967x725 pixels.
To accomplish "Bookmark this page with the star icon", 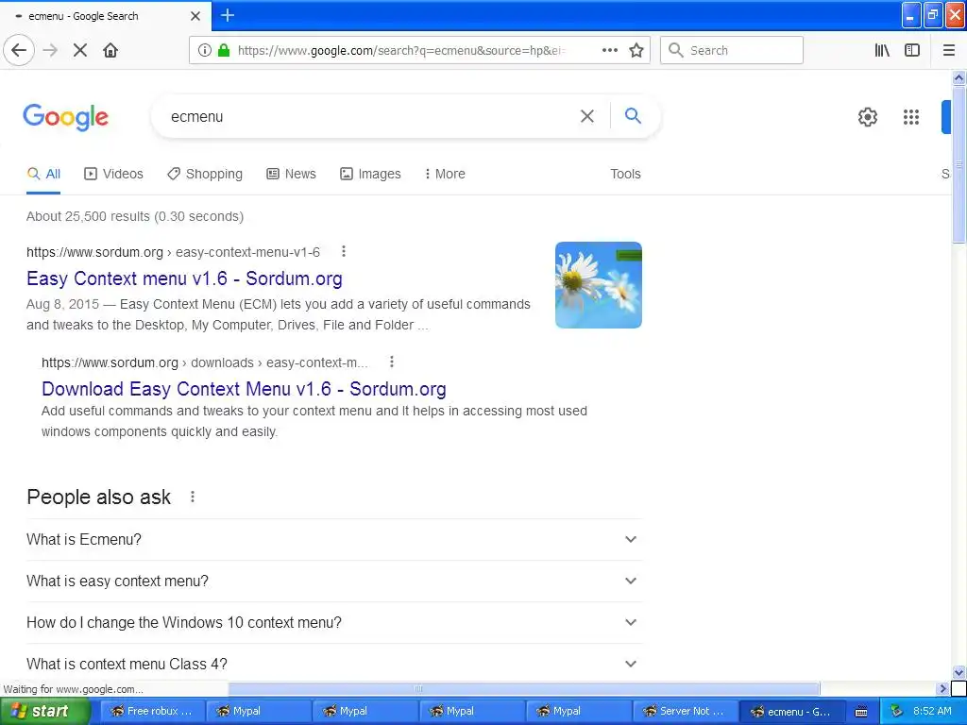I will (636, 50).
